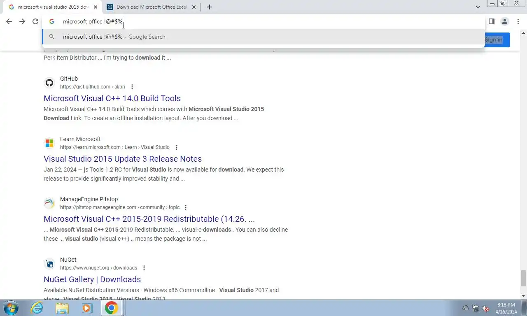
Task: Click the Chrome taskbar icon
Action: pos(112,308)
